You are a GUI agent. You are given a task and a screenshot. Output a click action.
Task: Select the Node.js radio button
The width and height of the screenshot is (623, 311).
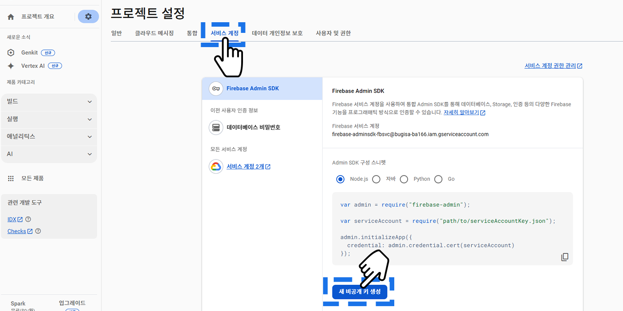pyautogui.click(x=340, y=179)
